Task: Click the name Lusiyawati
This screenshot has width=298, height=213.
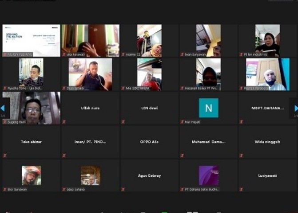Action: (267, 176)
